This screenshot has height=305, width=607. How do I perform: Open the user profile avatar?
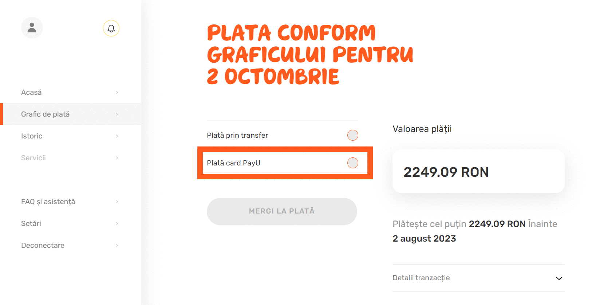32,27
